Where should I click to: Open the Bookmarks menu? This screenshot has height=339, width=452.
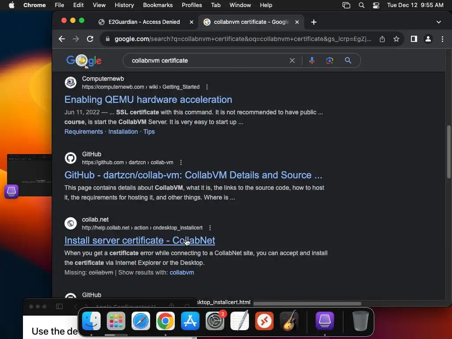pos(158,5)
